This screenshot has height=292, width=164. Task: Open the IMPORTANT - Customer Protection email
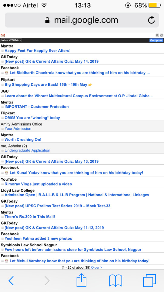pyautogui.click(x=37, y=107)
